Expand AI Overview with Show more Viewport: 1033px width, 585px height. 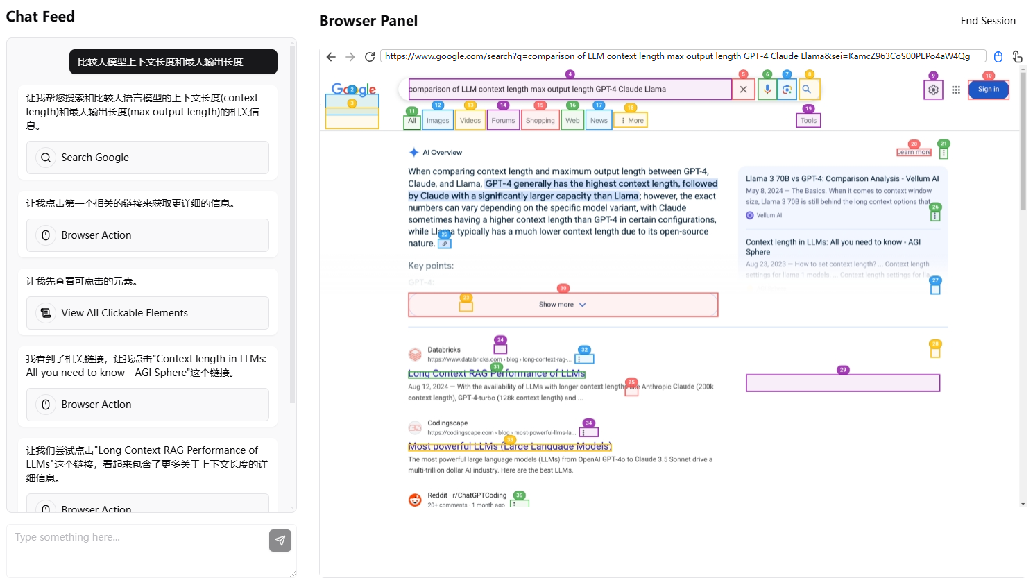click(x=563, y=305)
